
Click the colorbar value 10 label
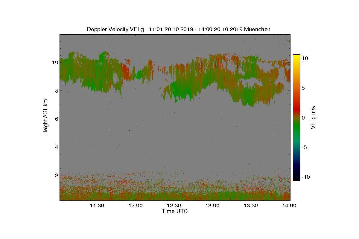305,59
